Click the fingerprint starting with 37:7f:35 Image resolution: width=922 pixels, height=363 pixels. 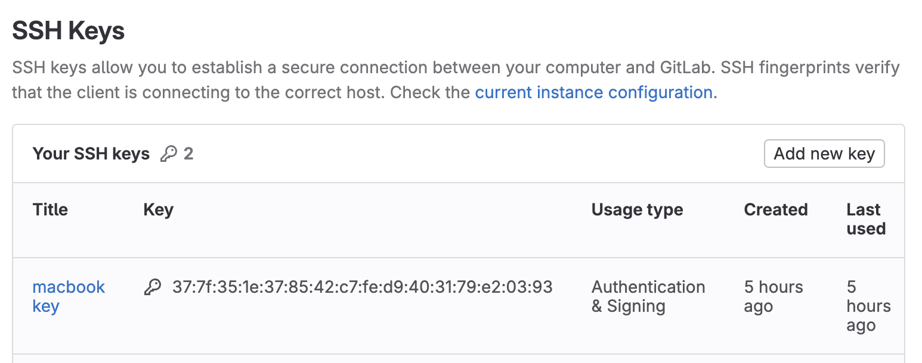click(x=363, y=287)
